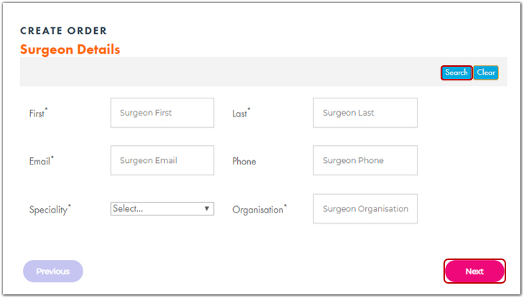Click the Organisation field label
The image size is (524, 298).
pyautogui.click(x=258, y=210)
